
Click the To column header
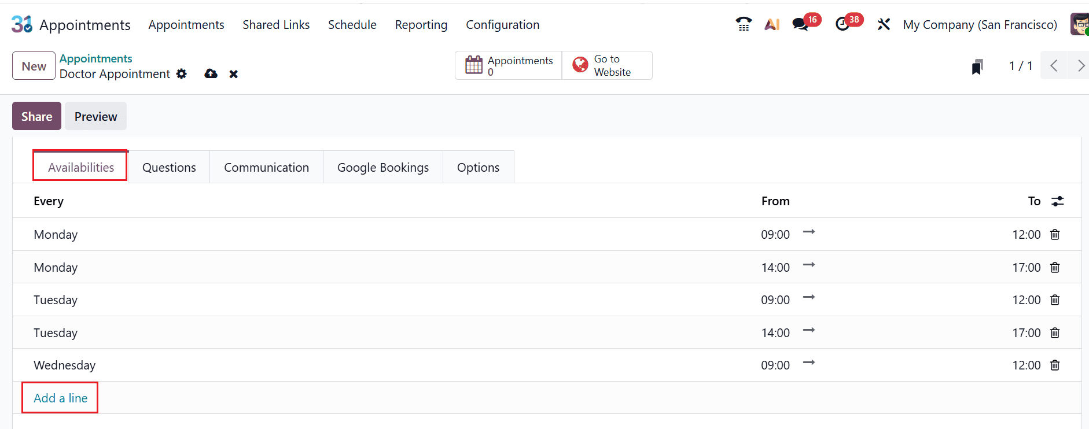click(x=1034, y=201)
